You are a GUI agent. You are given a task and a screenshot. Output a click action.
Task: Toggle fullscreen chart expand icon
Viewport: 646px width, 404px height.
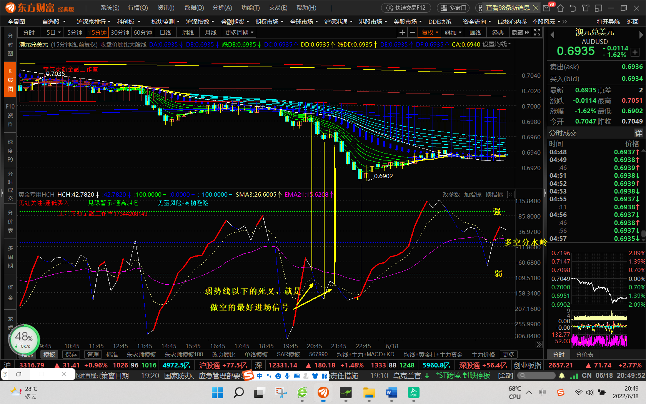click(537, 33)
